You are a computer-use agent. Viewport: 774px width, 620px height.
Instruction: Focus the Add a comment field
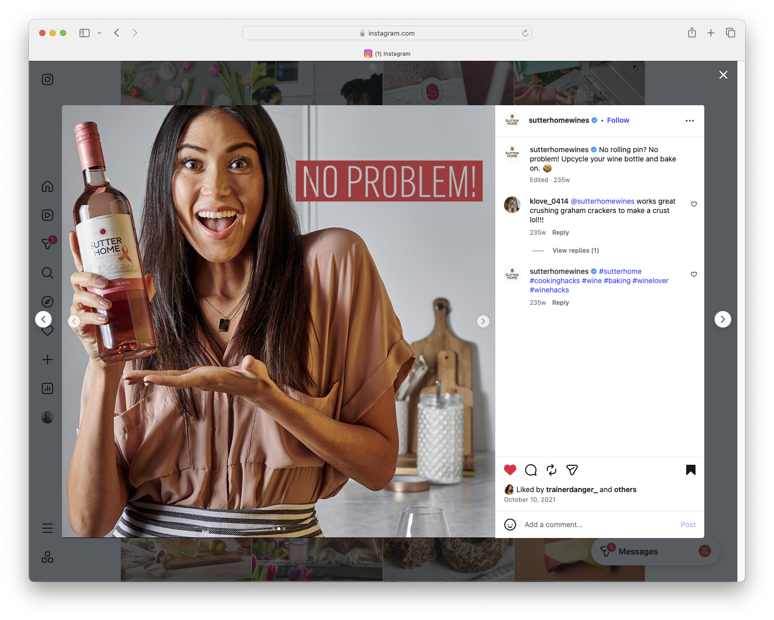tap(599, 525)
